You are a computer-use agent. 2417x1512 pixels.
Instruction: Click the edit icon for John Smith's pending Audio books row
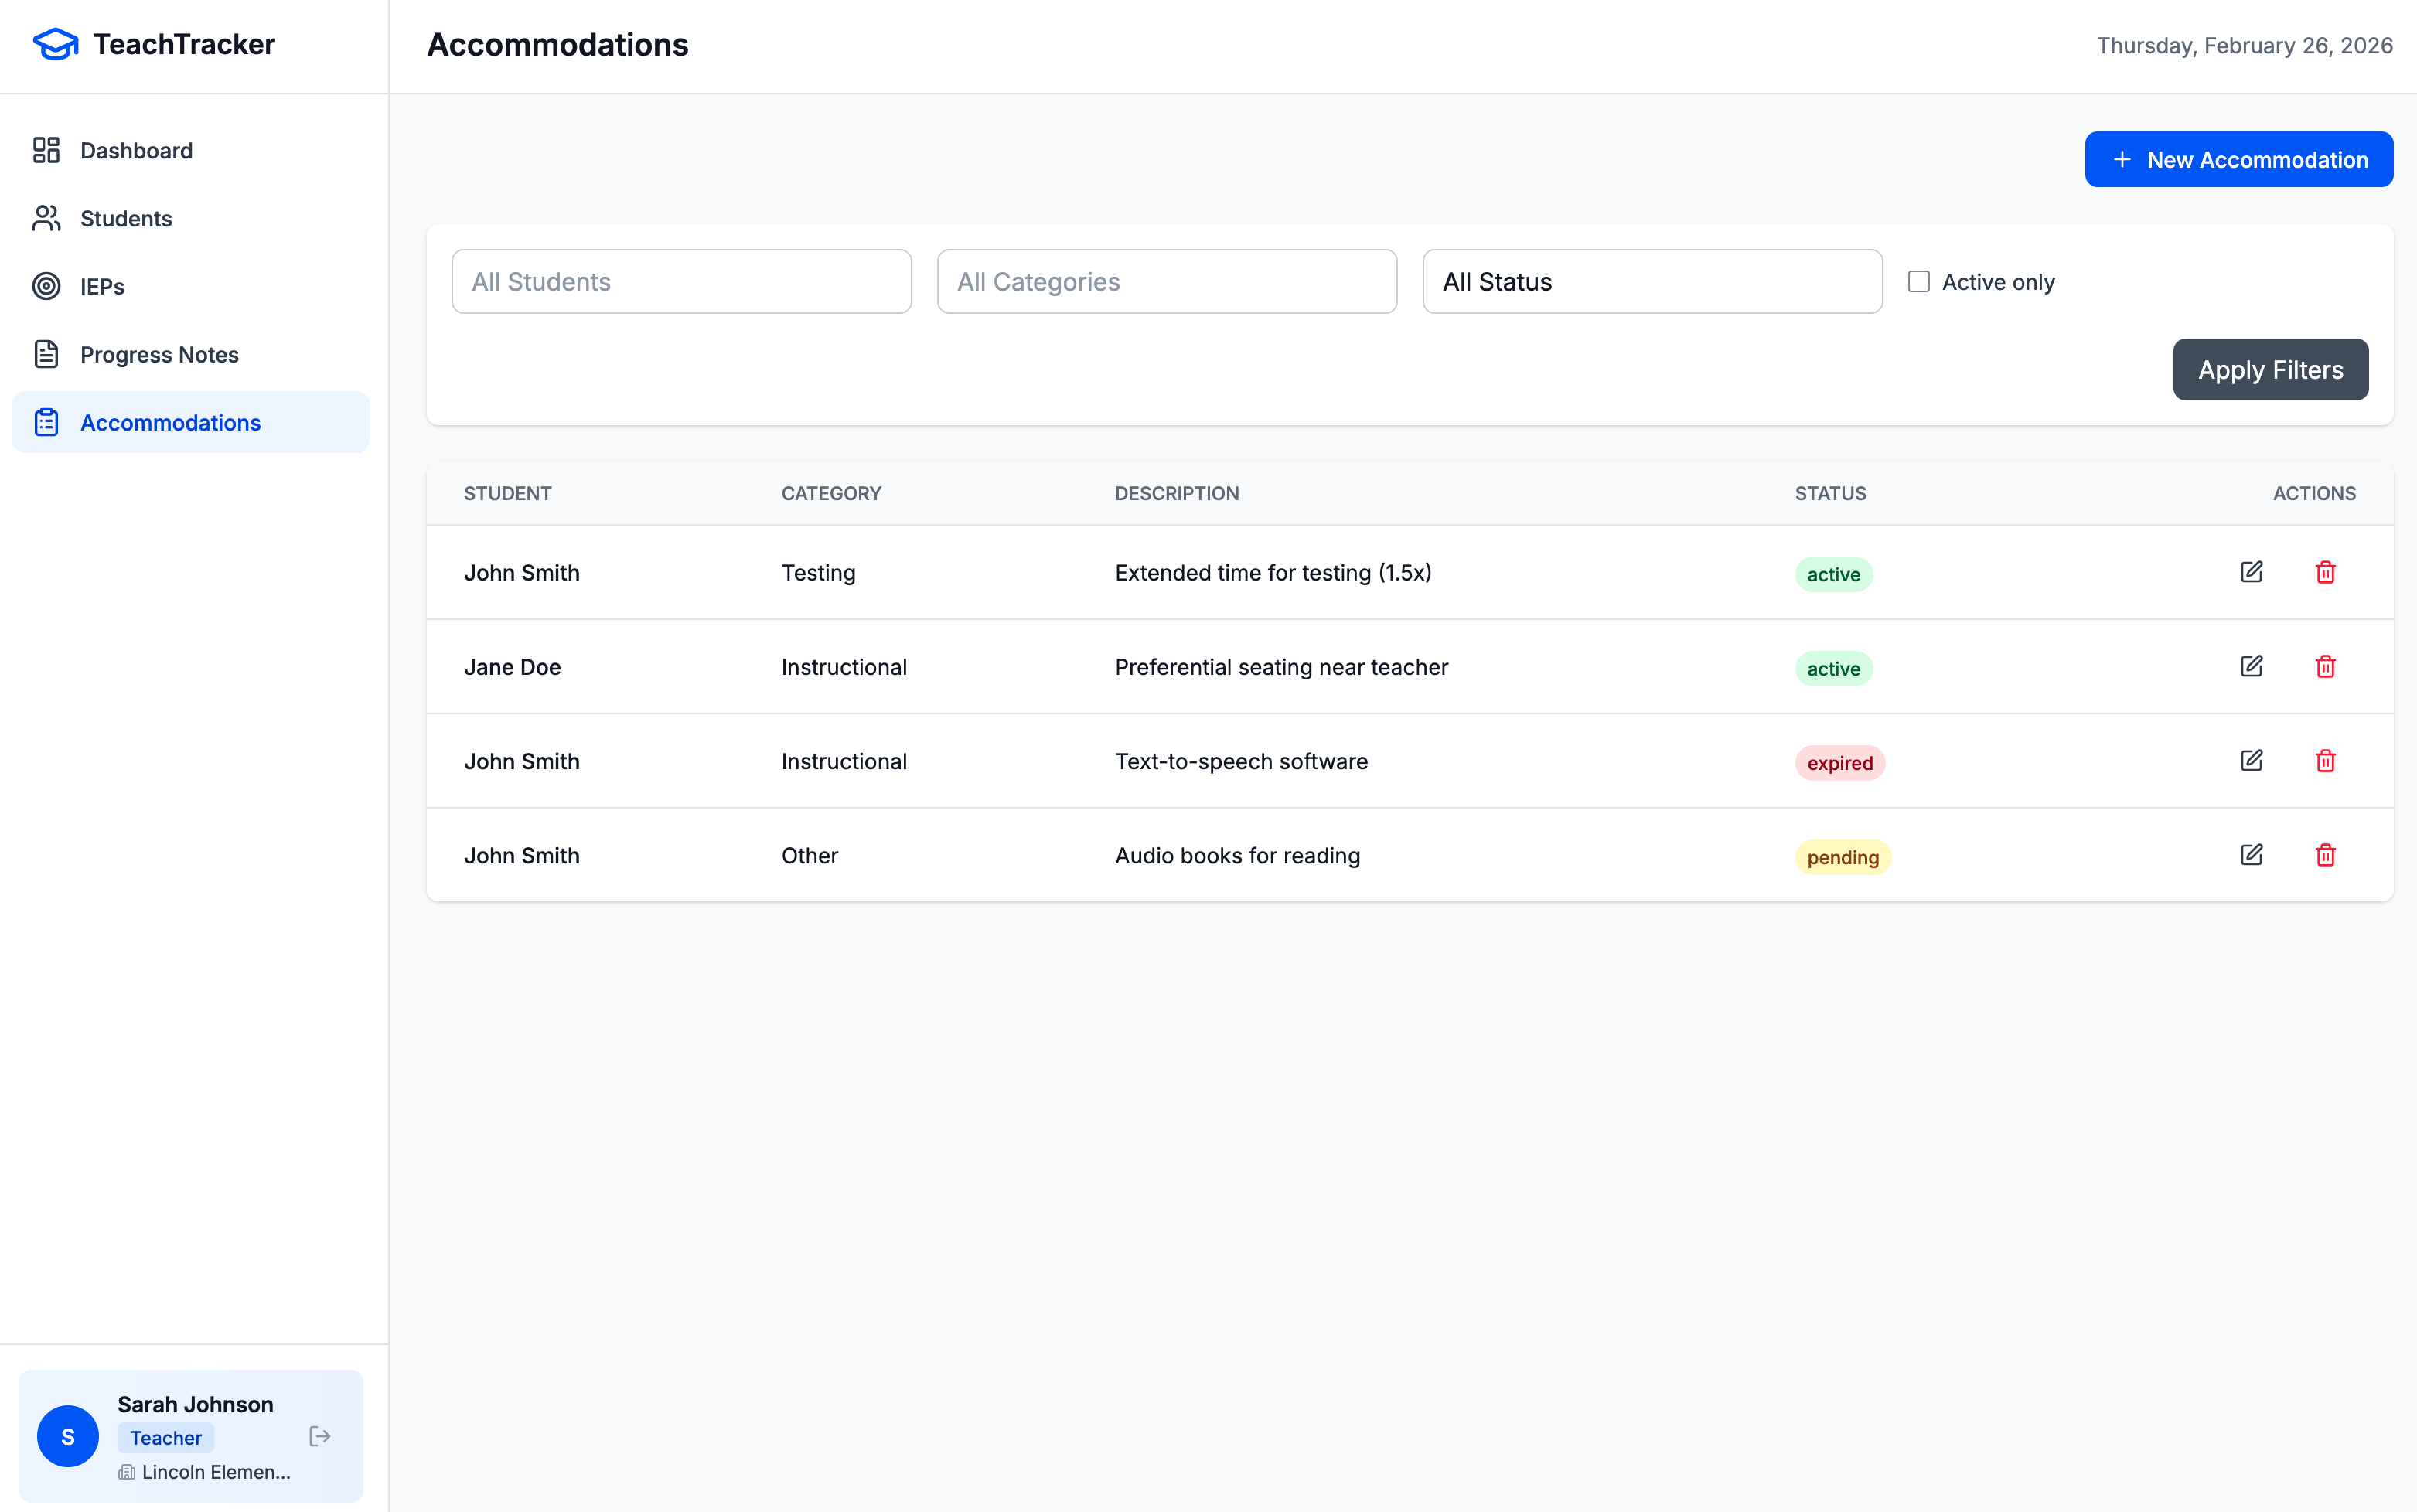pos(2252,855)
